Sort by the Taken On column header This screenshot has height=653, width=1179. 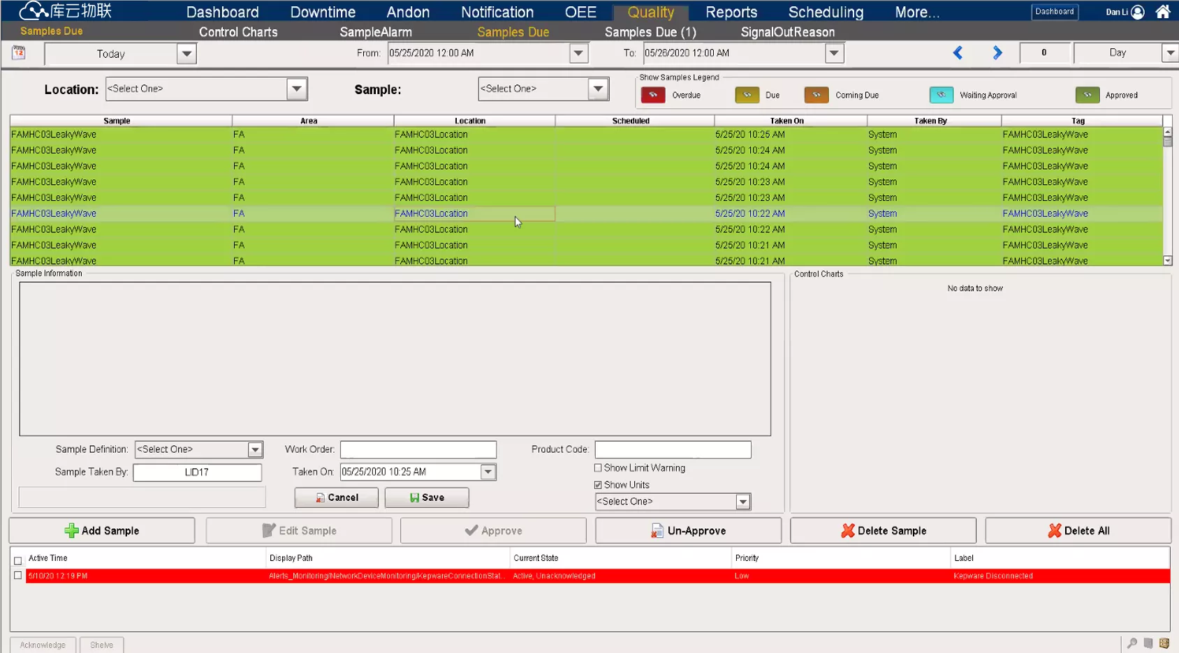coord(790,121)
